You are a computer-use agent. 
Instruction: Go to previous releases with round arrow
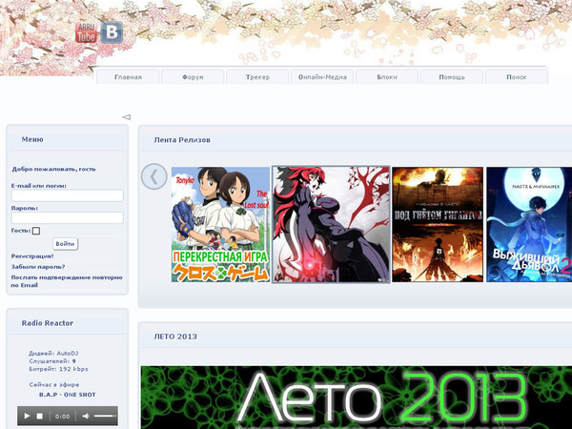pyautogui.click(x=153, y=176)
